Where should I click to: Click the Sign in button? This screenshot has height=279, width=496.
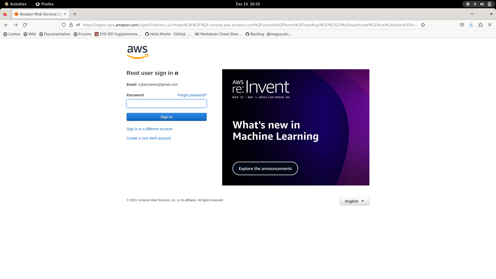(x=167, y=117)
